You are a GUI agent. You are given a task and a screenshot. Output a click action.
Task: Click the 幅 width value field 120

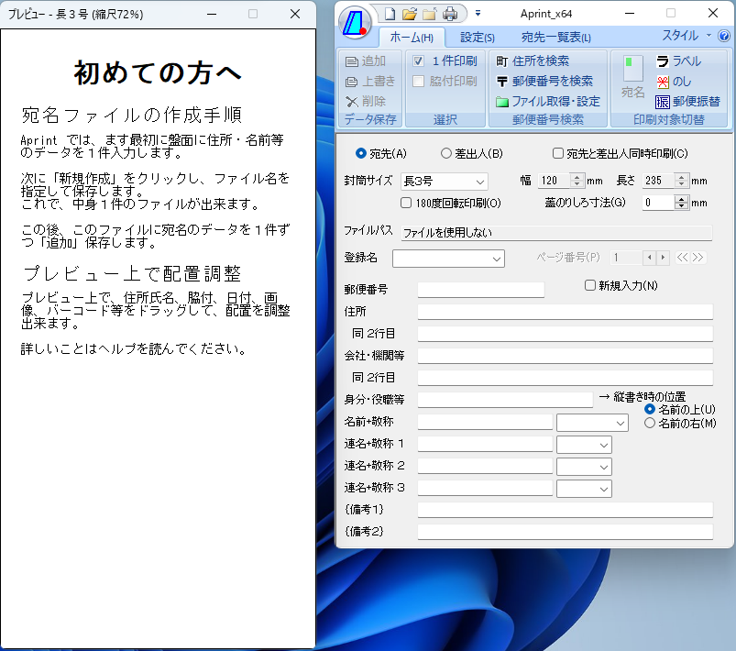(x=554, y=181)
